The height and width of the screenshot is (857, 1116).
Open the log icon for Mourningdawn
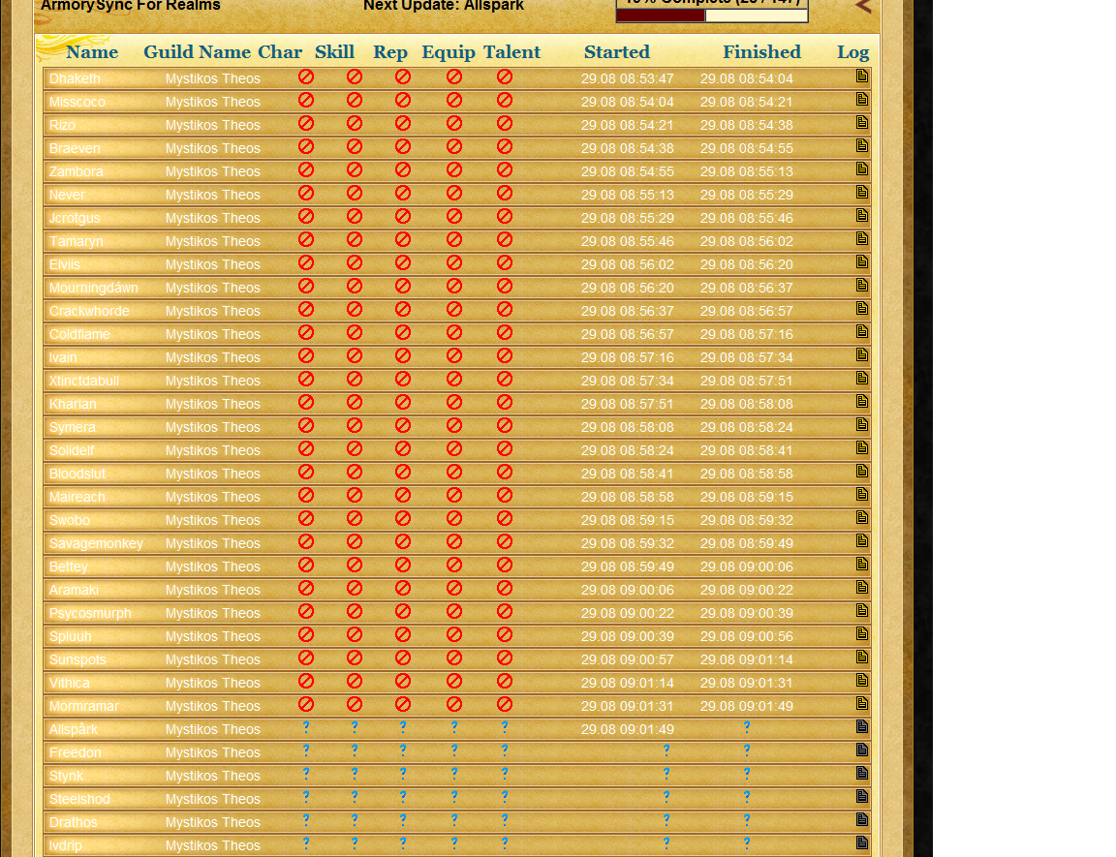(862, 286)
